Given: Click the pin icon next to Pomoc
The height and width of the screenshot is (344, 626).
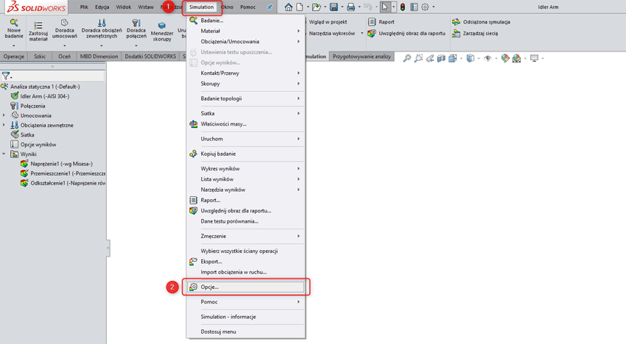Looking at the screenshot, I should click(x=270, y=7).
